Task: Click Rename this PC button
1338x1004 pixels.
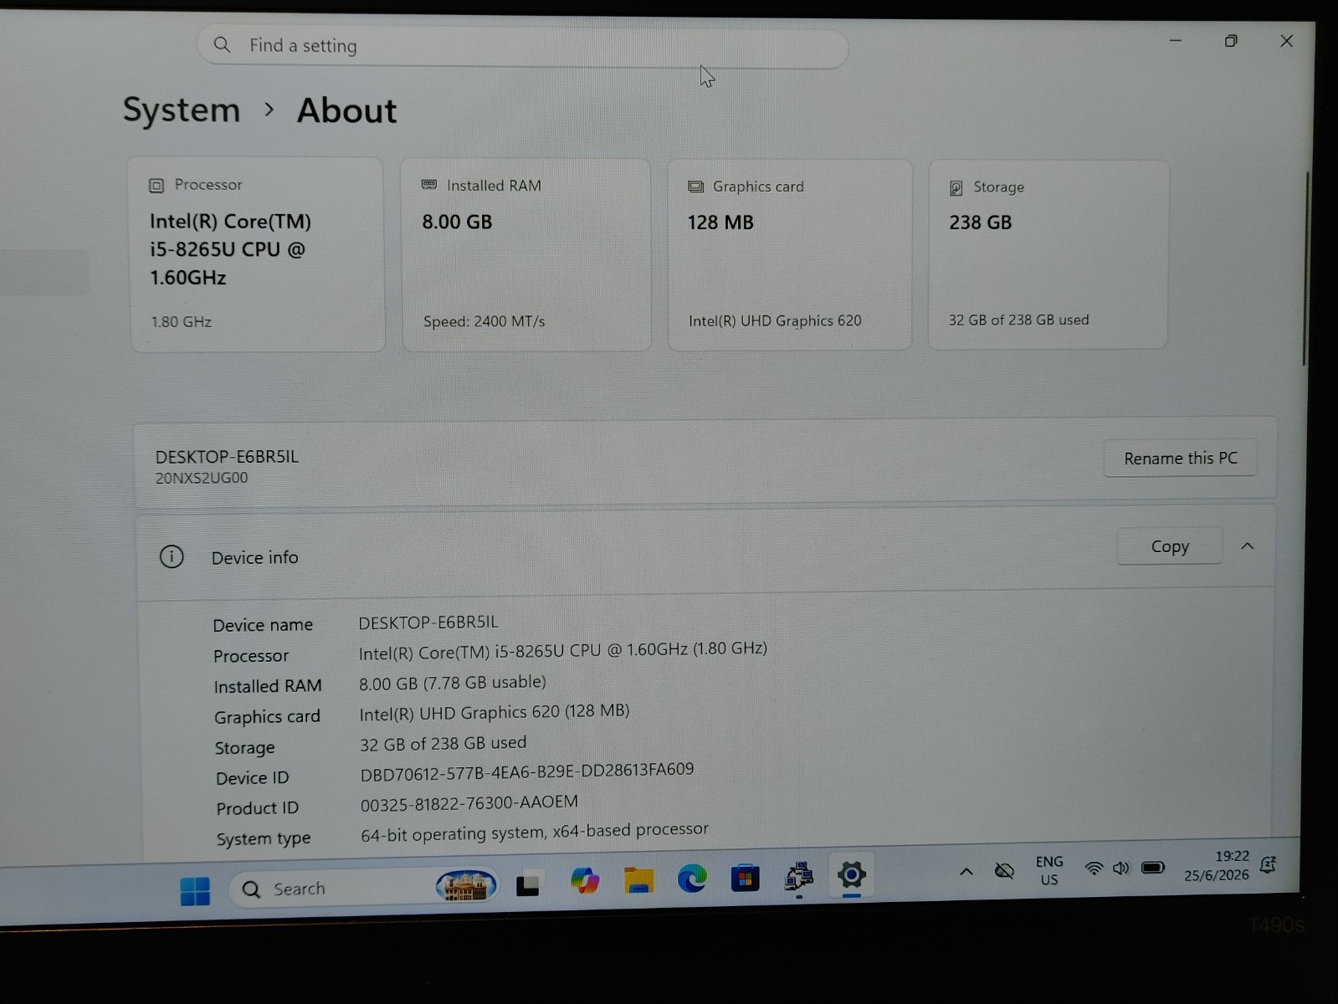Action: coord(1180,458)
